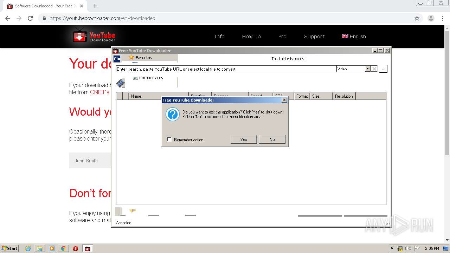450x253 pixels.
Task: Reload the current Chrome page
Action: coord(30,18)
